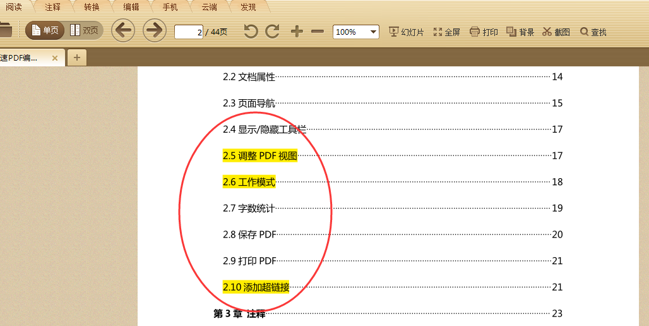Click highlighted 2.6 工作模式 entry
Image resolution: width=649 pixels, height=326 pixels.
(249, 182)
